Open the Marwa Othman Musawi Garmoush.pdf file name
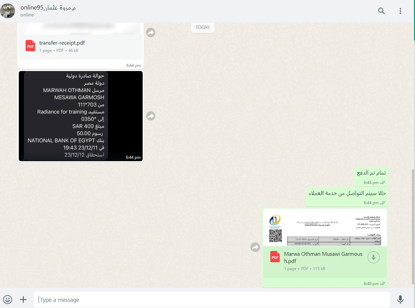The image size is (415, 308). 323,257
